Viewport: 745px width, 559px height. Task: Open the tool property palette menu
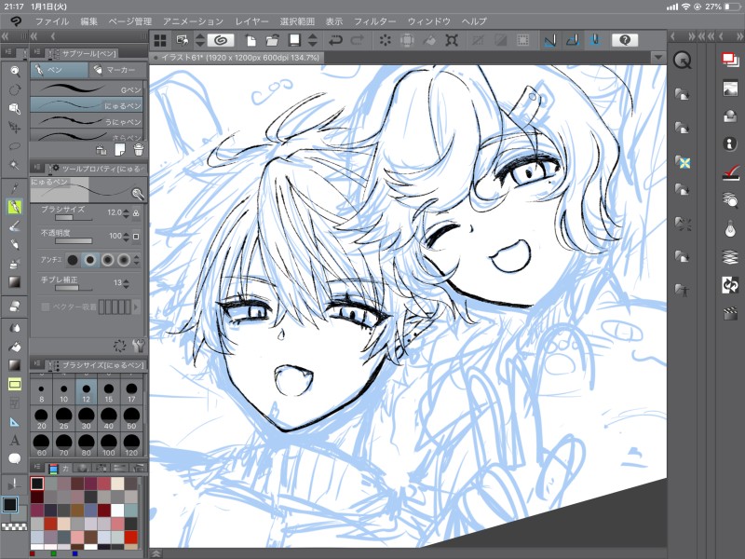(37, 168)
